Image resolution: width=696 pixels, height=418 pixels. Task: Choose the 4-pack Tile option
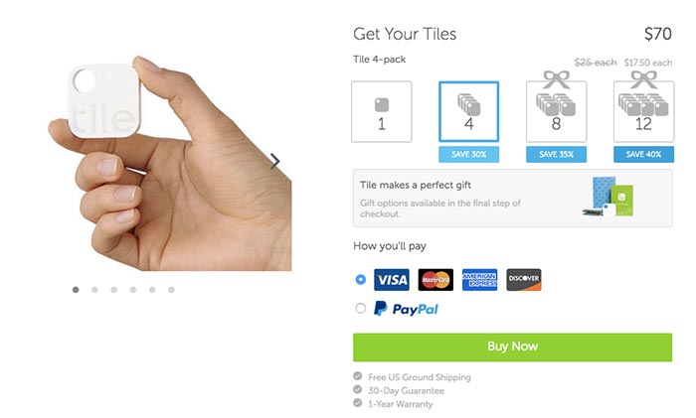click(x=468, y=112)
